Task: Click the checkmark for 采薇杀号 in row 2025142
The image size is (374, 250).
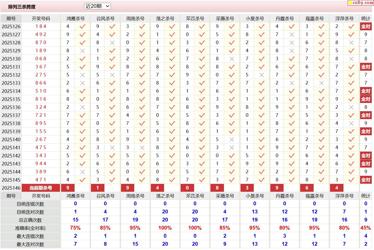Action: [232, 156]
